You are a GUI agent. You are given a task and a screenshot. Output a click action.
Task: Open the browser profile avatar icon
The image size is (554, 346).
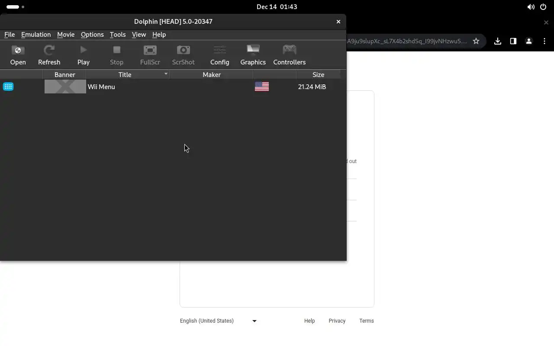[529, 41]
